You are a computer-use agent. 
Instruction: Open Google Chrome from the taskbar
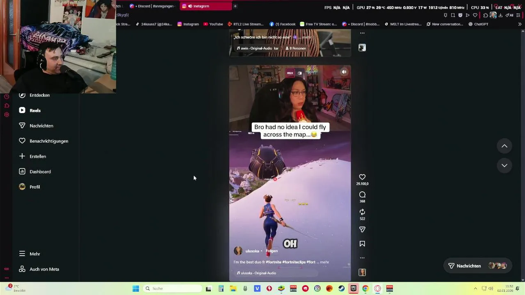365,288
